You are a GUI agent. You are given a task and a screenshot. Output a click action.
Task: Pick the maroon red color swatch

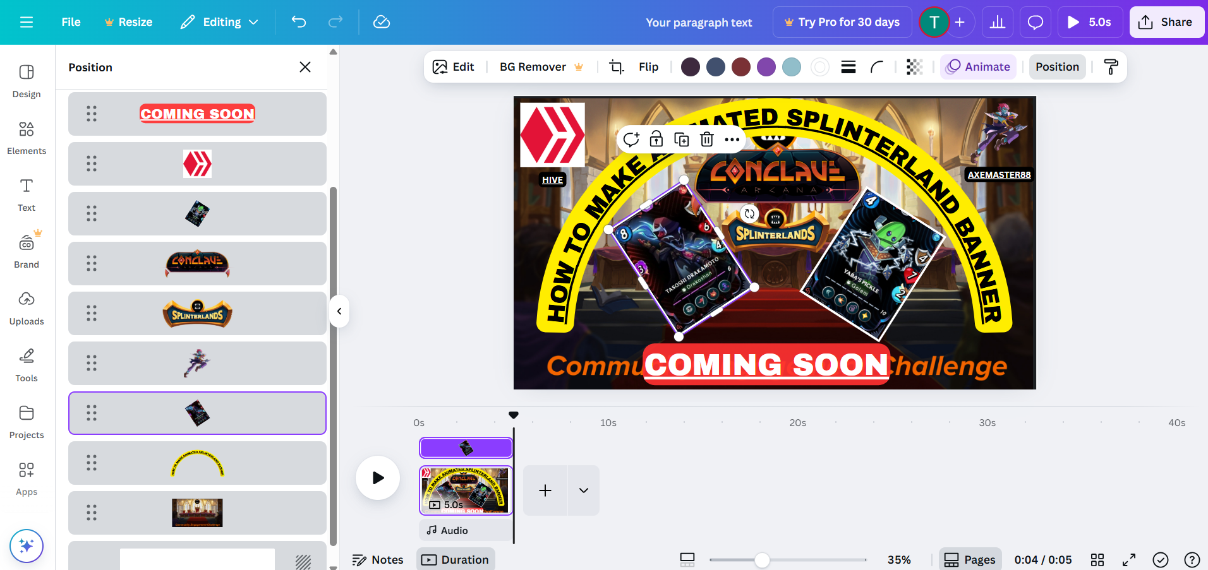coord(741,67)
